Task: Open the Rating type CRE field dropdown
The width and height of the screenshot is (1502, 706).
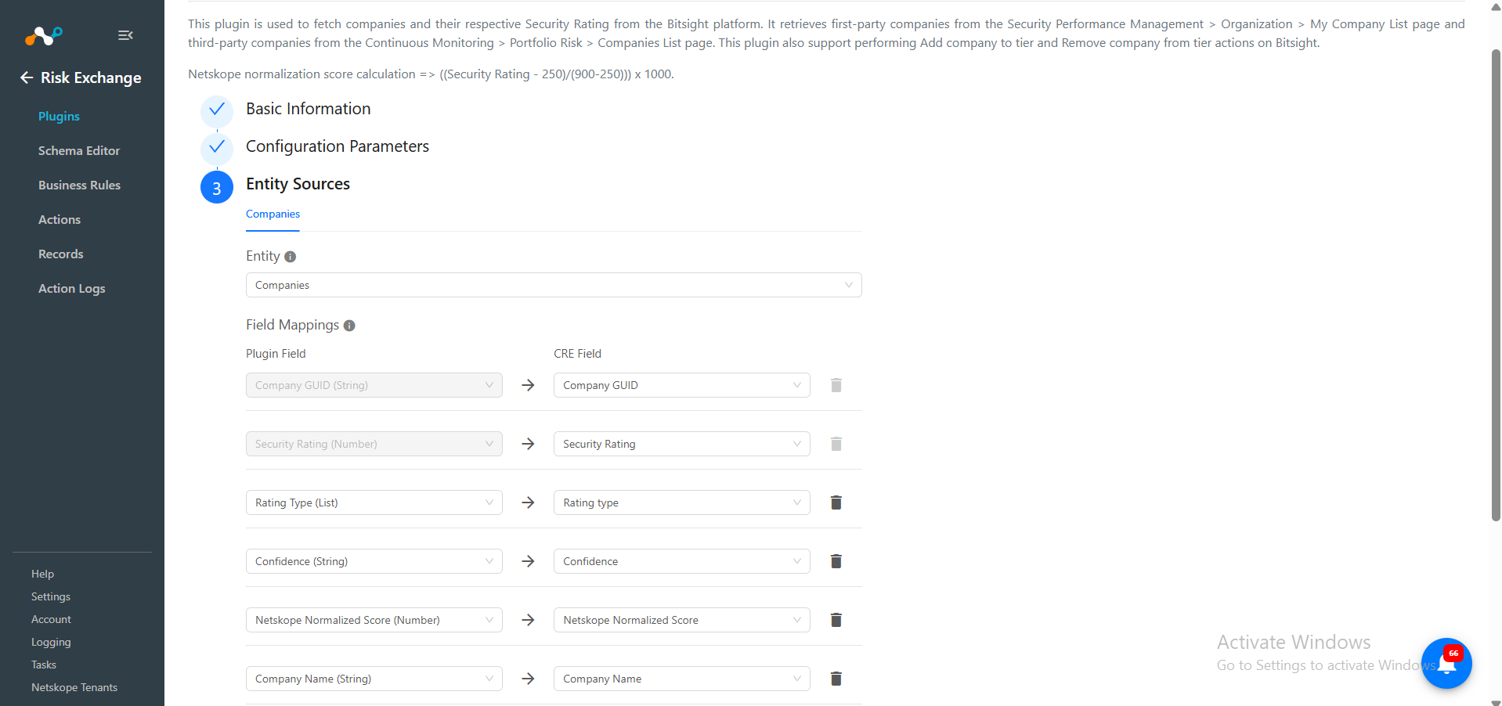Action: click(682, 502)
